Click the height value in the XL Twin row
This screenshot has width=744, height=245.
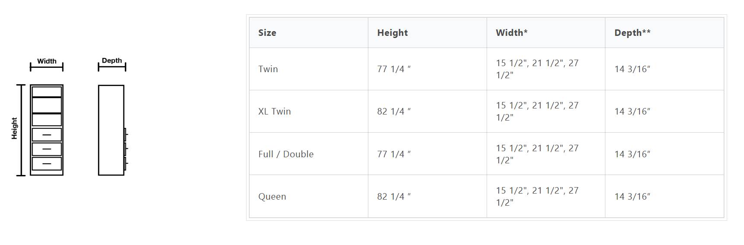click(393, 111)
